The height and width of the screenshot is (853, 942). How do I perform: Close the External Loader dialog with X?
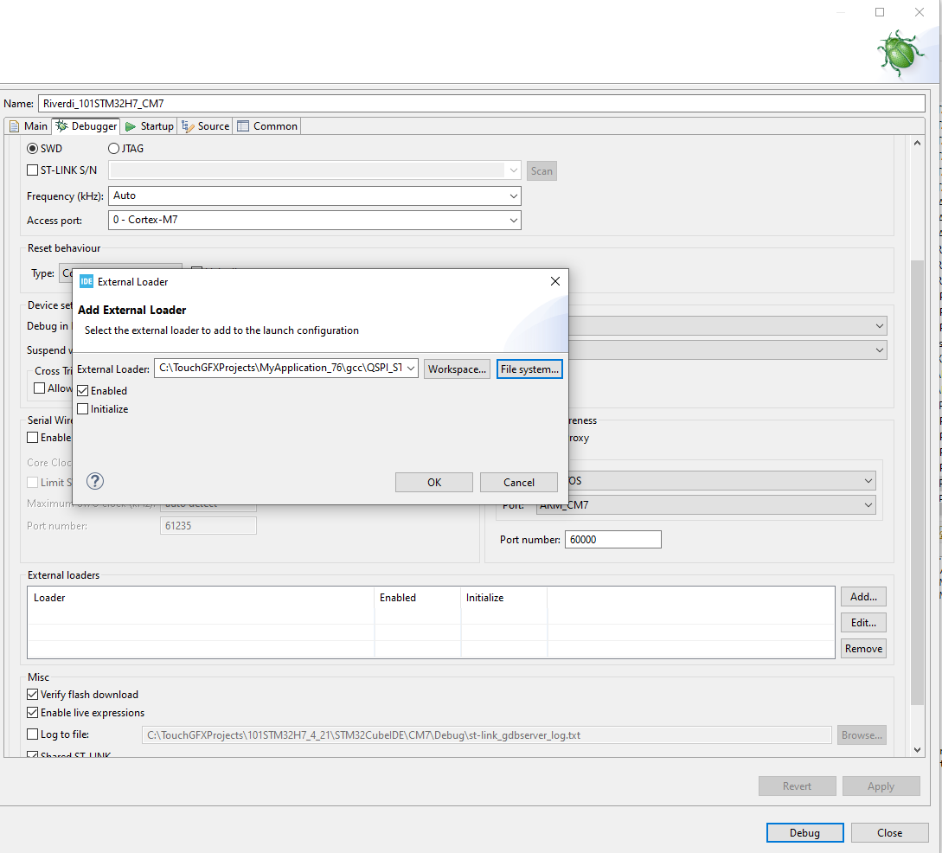pos(555,281)
